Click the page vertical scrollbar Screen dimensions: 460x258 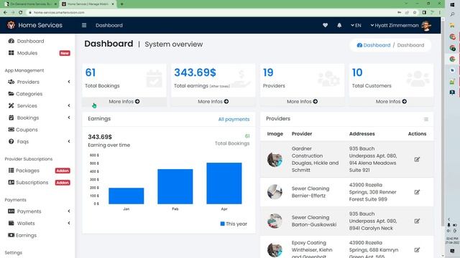coord(443,123)
